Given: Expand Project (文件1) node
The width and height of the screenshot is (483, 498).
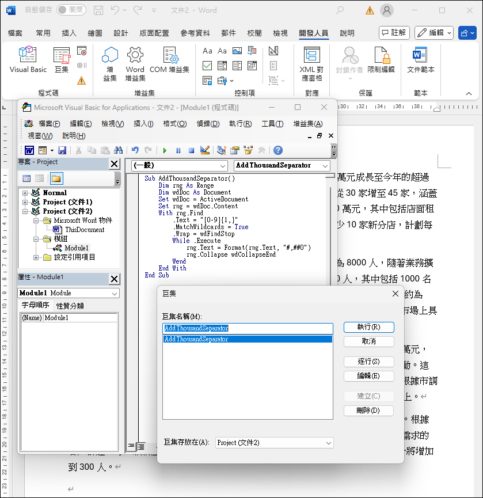Looking at the screenshot, I should pyautogui.click(x=25, y=202).
